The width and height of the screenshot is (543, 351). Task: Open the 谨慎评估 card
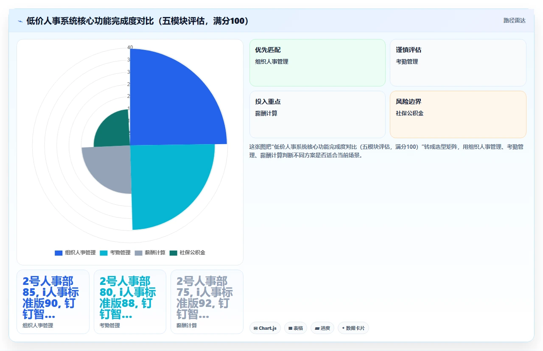point(458,63)
